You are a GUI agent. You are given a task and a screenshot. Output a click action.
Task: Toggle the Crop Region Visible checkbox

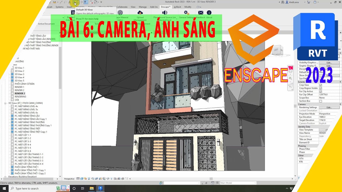(x=321, y=88)
